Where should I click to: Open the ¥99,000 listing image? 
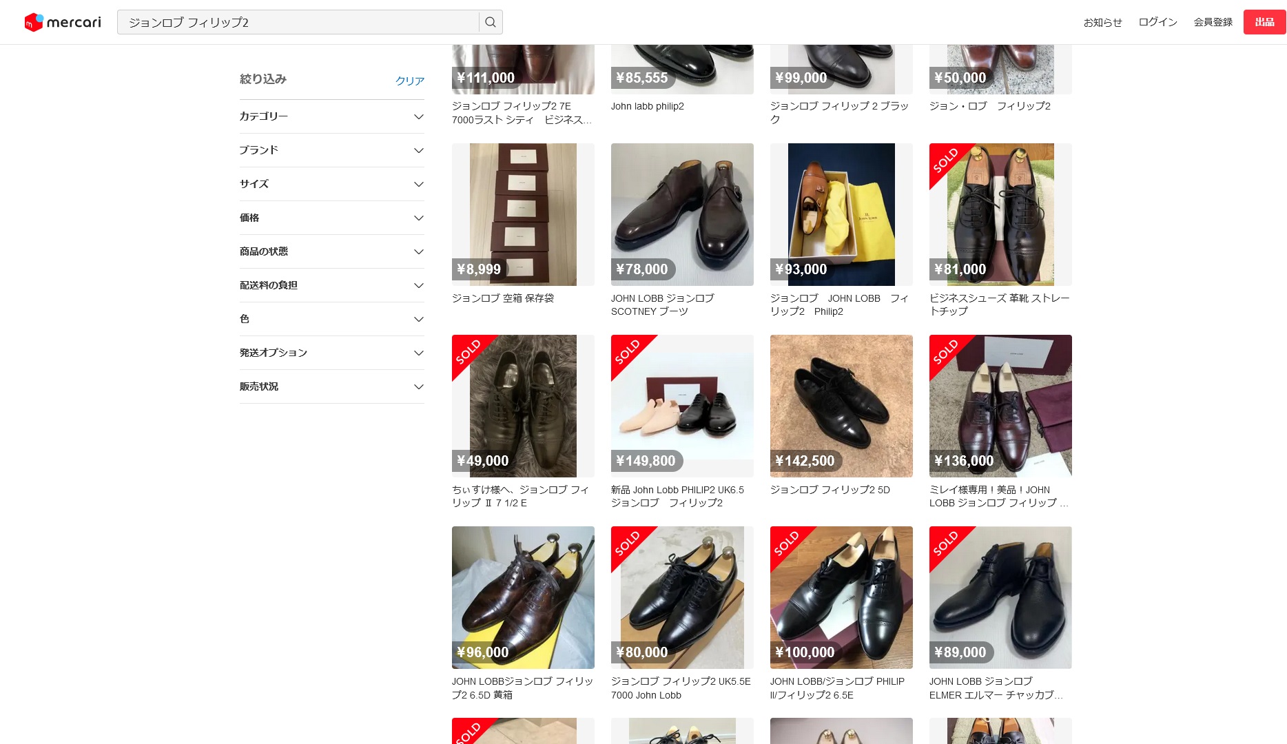tap(841, 70)
